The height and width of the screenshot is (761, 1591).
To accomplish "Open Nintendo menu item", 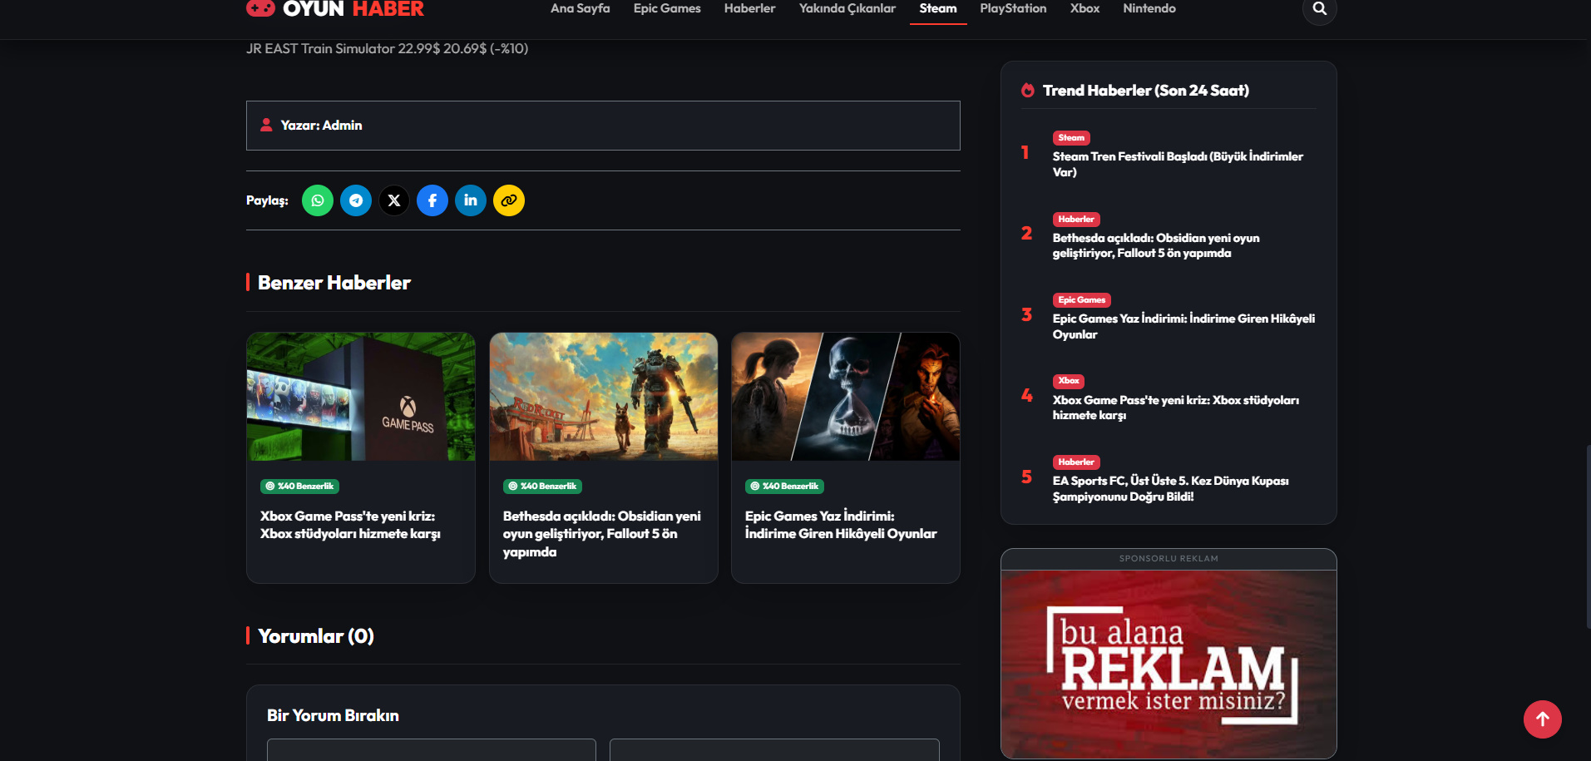I will point(1149,8).
